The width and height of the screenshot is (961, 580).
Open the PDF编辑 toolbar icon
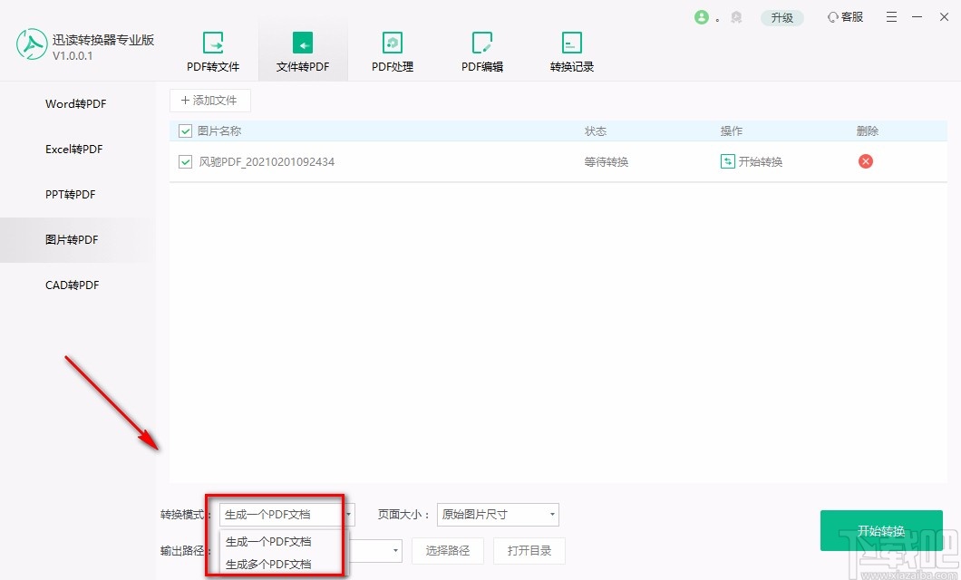481,50
